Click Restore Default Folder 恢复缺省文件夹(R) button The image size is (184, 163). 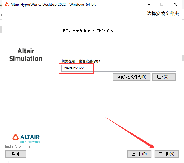(x=131, y=77)
